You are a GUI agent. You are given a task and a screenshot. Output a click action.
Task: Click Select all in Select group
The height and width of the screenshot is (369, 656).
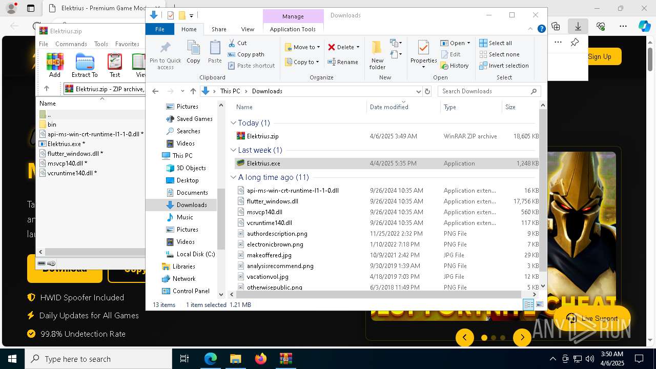coord(496,43)
